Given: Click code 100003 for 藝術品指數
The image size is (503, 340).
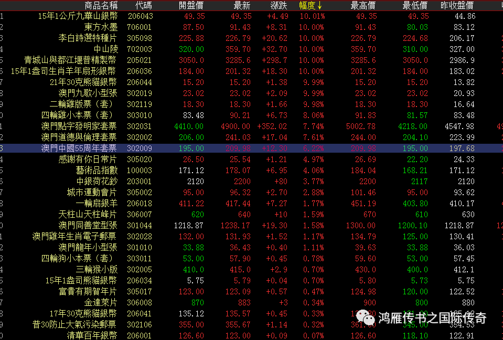Looking at the screenshot, I should pyautogui.click(x=139, y=171).
